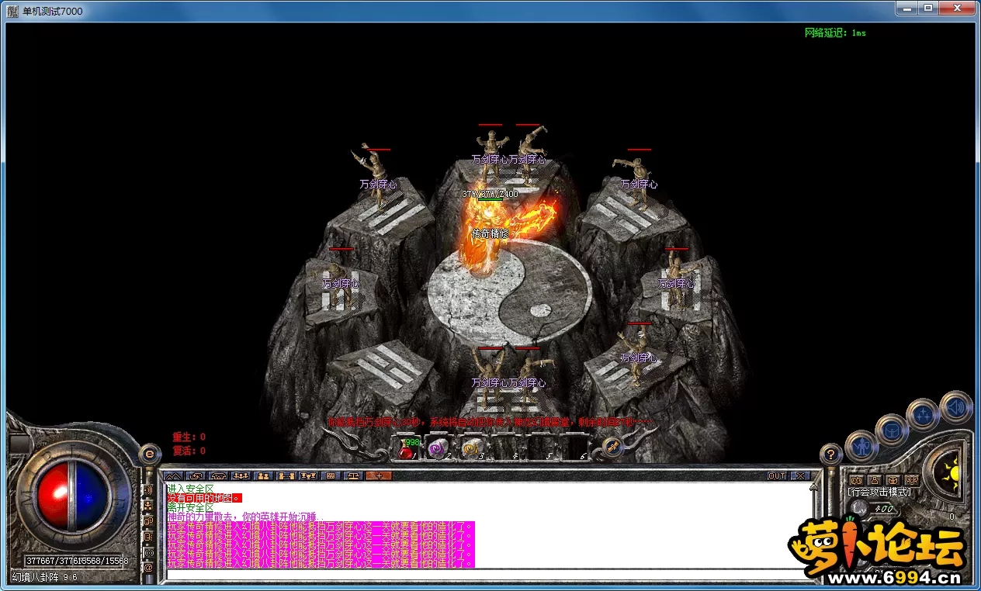This screenshot has height=591, width=981.
Task: Click the chest icon in bottom-right panel
Action: pos(893,480)
